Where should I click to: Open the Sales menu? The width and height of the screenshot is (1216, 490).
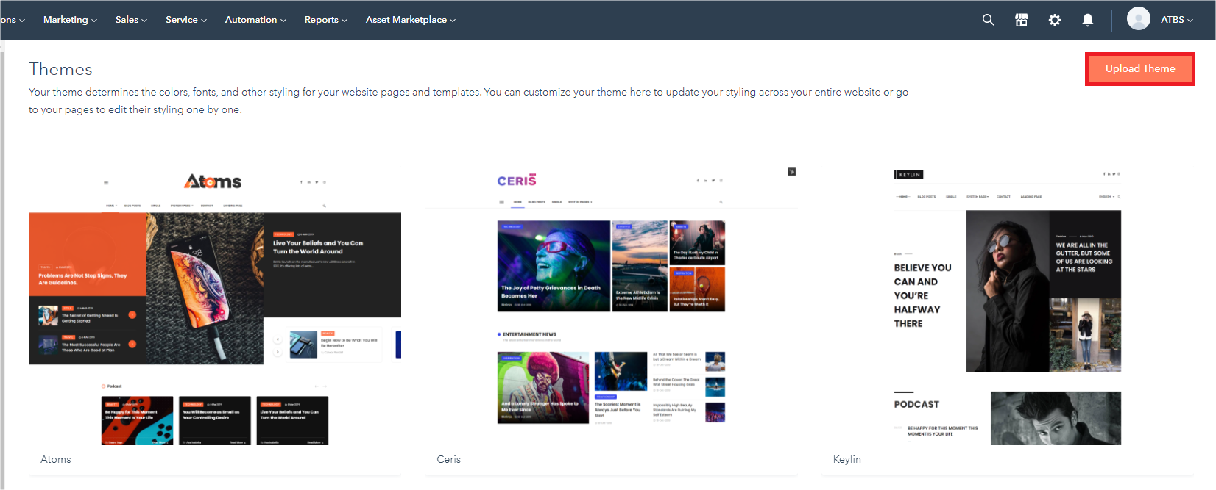(131, 20)
